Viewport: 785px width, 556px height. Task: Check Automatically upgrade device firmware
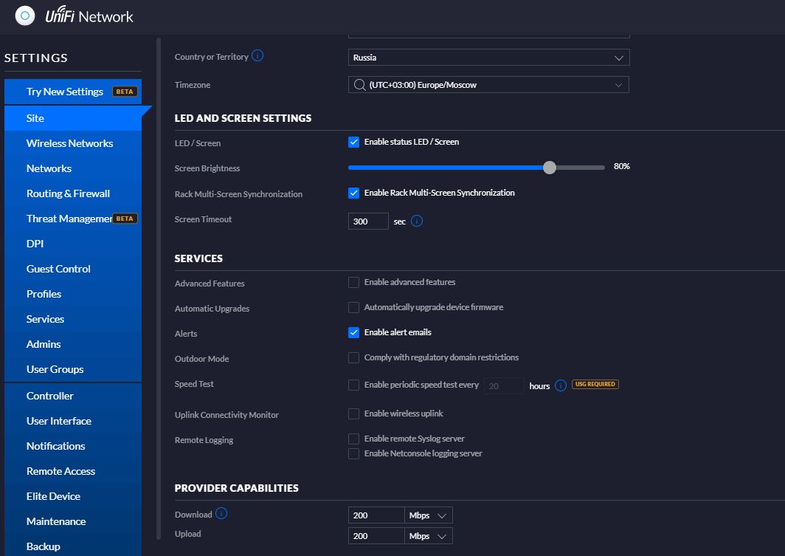click(354, 308)
